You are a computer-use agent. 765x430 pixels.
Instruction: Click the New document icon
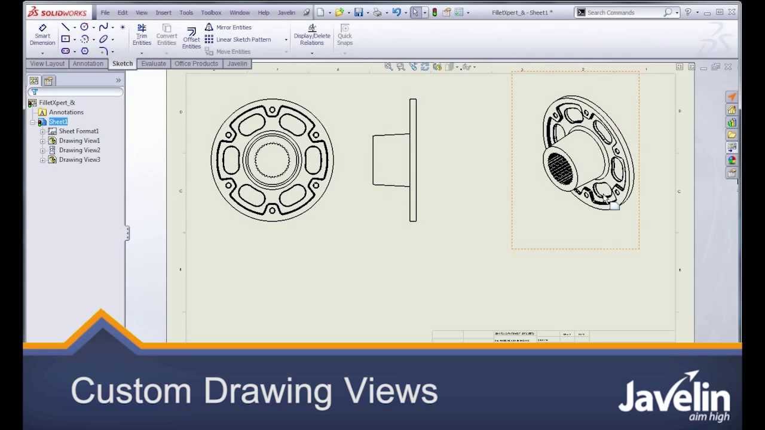click(321, 12)
